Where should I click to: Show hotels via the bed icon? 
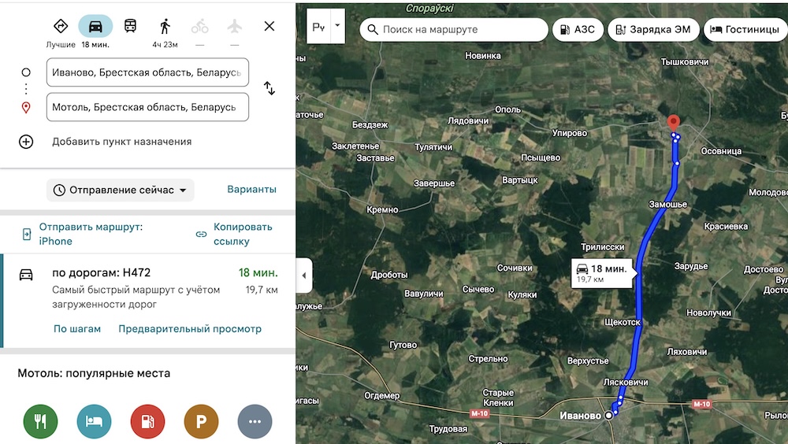pos(94,421)
